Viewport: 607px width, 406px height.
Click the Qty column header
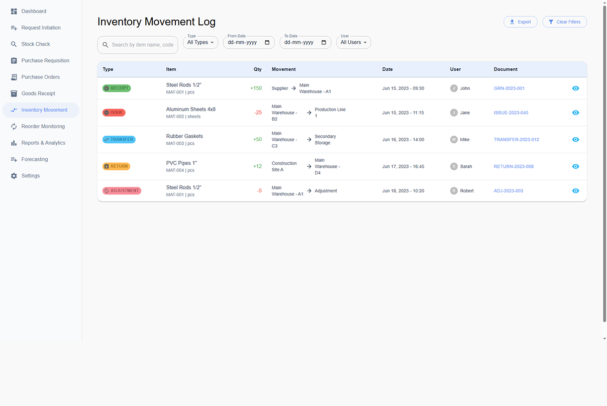click(x=258, y=69)
